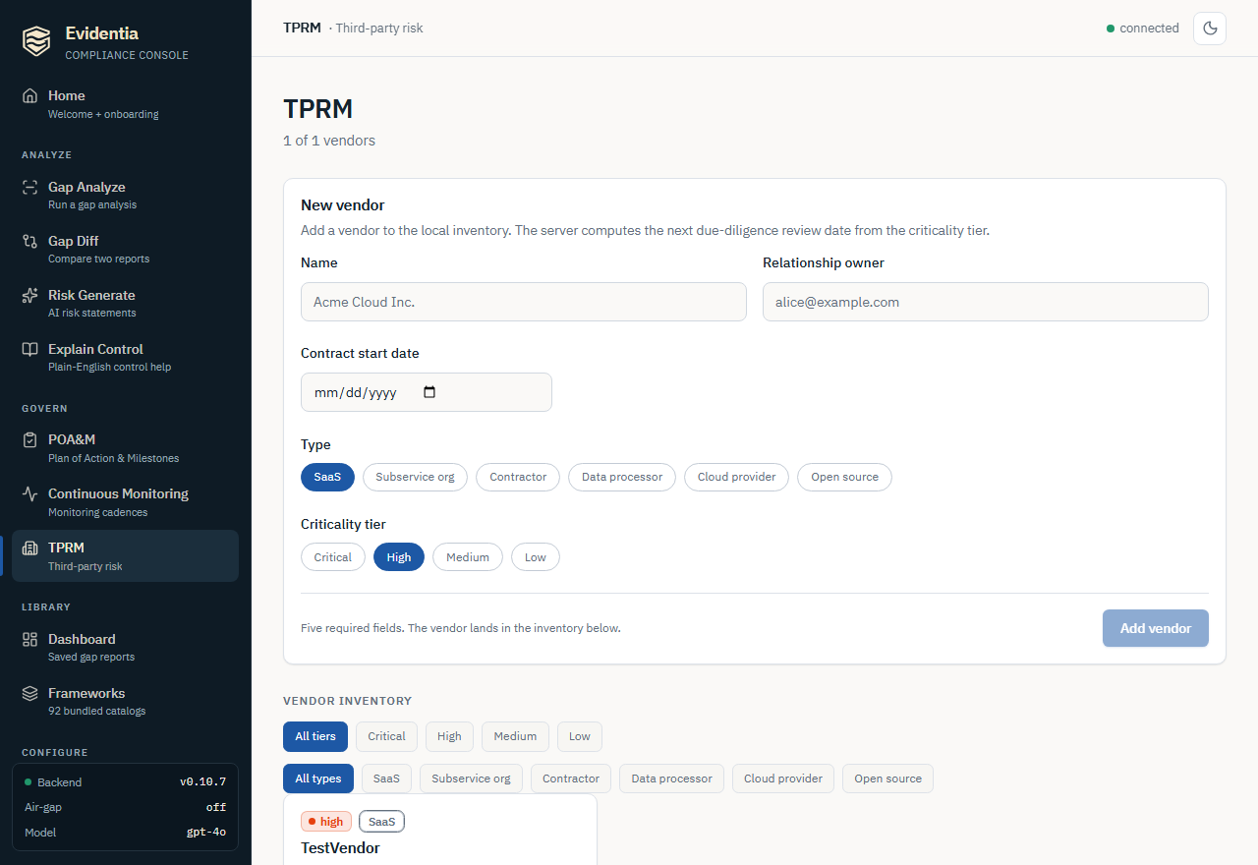Screen dimensions: 1258x865
Task: Click the Model gpt-4o value
Action: tap(206, 833)
